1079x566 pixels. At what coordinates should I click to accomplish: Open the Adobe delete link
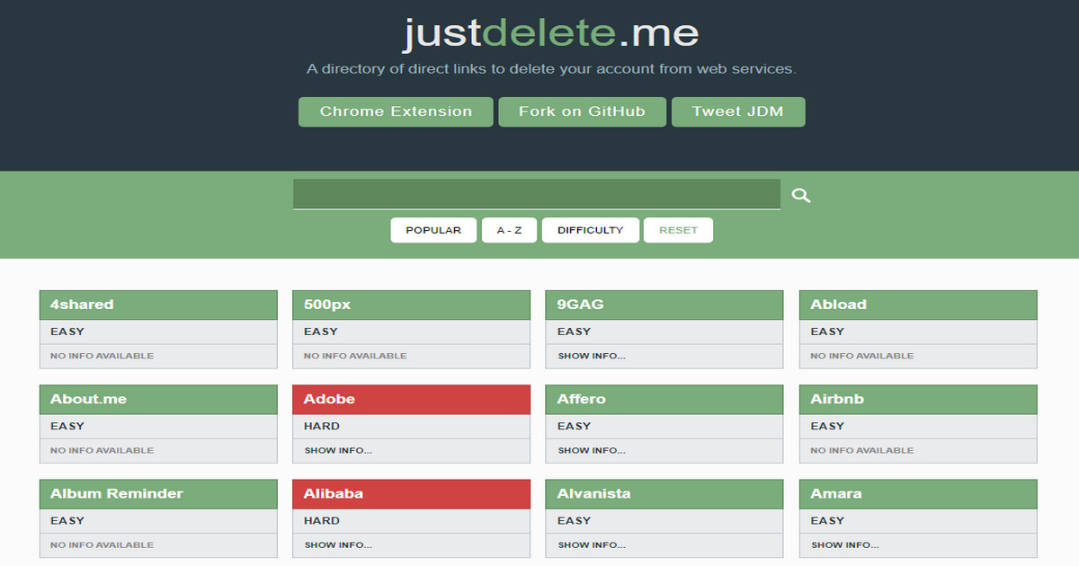(x=412, y=399)
